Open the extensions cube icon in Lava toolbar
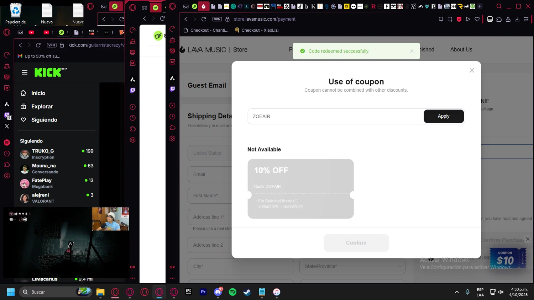534x300 pixels. [x=499, y=19]
